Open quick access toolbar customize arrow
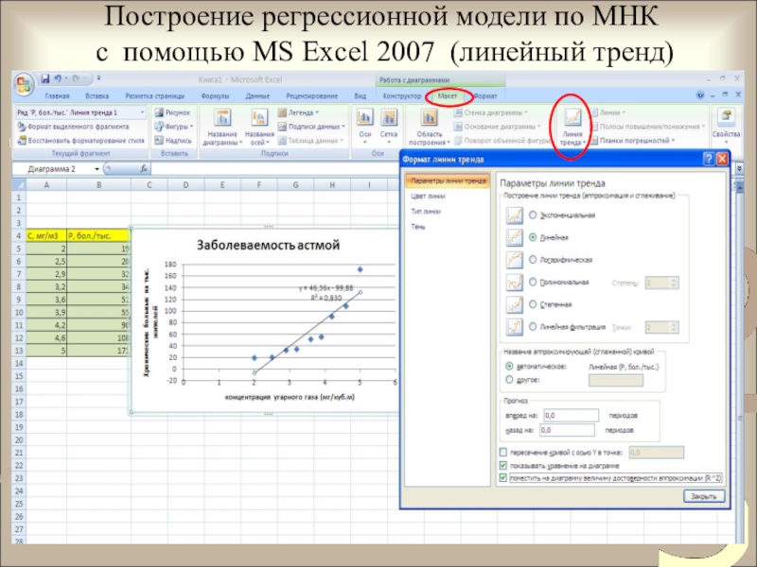Viewport: 757px width, 567px height. 98,78
